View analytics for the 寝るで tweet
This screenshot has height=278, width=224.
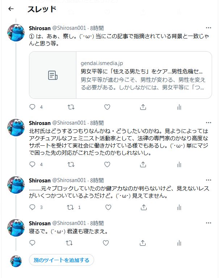coord(179,243)
